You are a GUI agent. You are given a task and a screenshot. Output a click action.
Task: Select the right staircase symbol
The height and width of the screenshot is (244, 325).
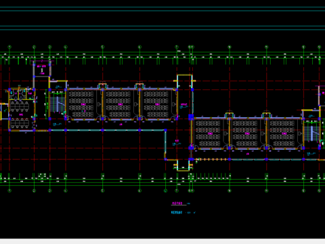click(x=311, y=134)
